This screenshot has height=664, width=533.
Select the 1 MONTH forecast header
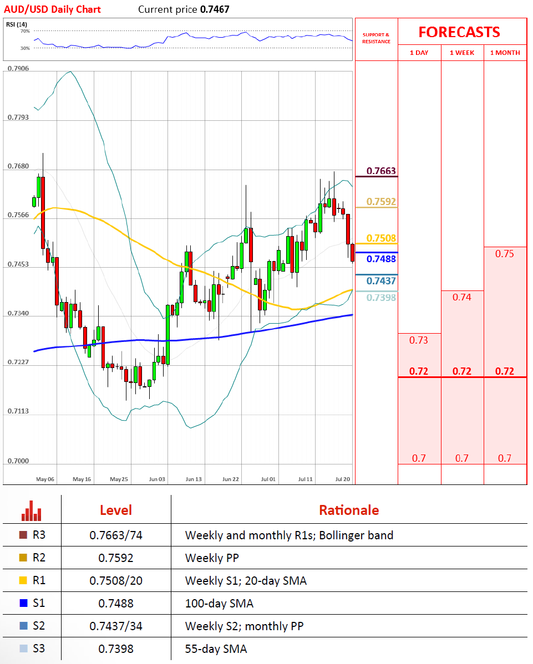505,53
